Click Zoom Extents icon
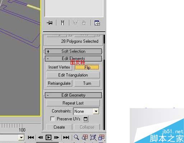184x143 pixels. tap(93, 137)
